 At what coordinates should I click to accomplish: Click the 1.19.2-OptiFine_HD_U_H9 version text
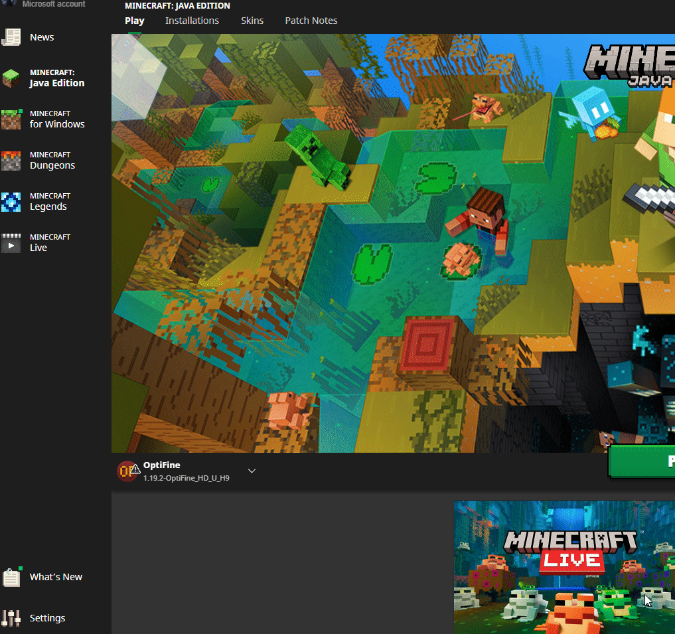[187, 478]
